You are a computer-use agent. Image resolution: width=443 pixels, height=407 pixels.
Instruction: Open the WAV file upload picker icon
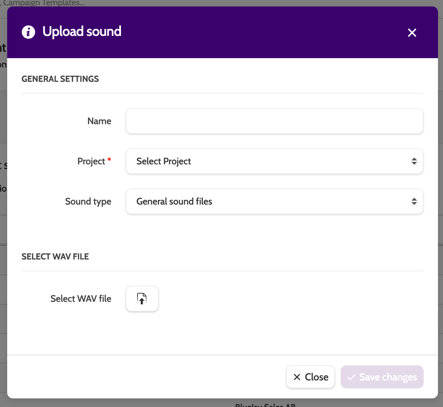tap(142, 299)
